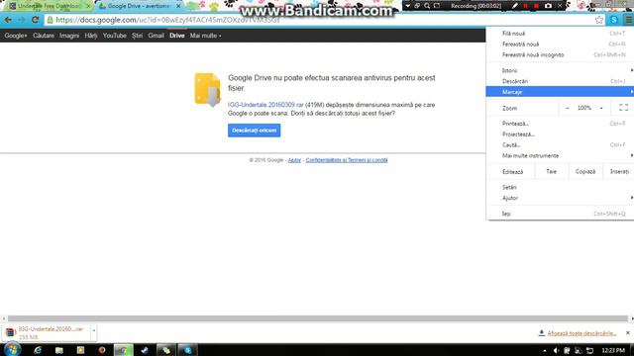
Task: Open Imagini in the Google bar
Action: [69, 36]
